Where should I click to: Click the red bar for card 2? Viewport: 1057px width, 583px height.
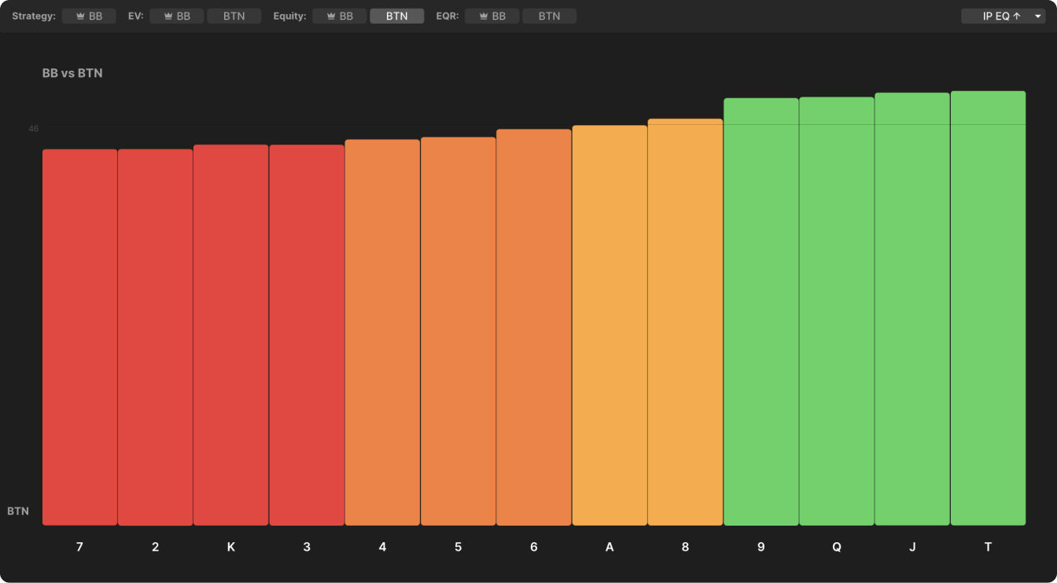click(155, 337)
